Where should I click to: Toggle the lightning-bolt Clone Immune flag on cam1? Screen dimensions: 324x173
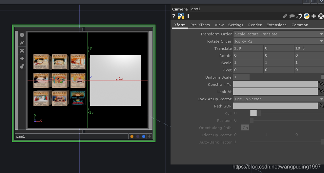point(22,43)
